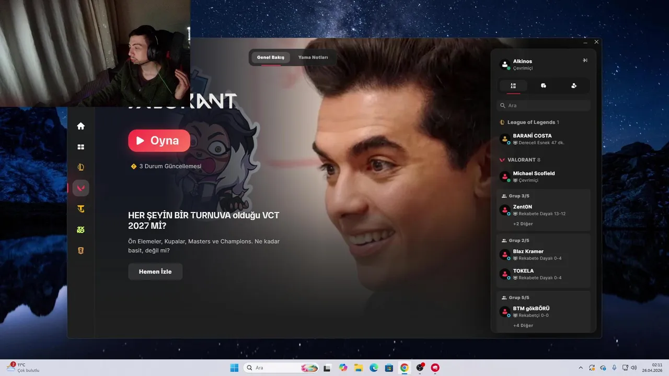Screen dimensions: 669x376
Task: Select Teamfight Tactics in the game sidebar
Action: click(80, 209)
